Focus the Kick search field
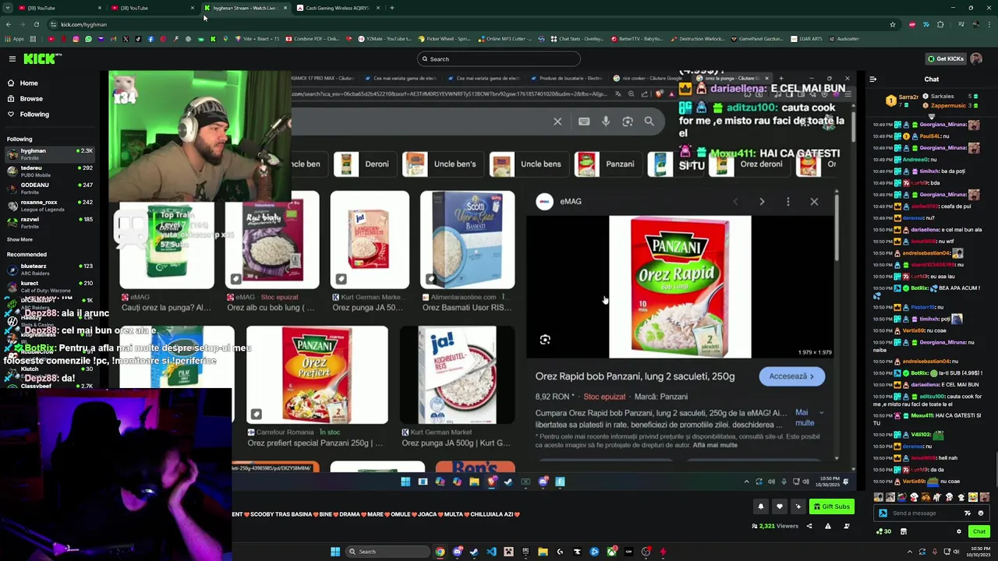 499,58
